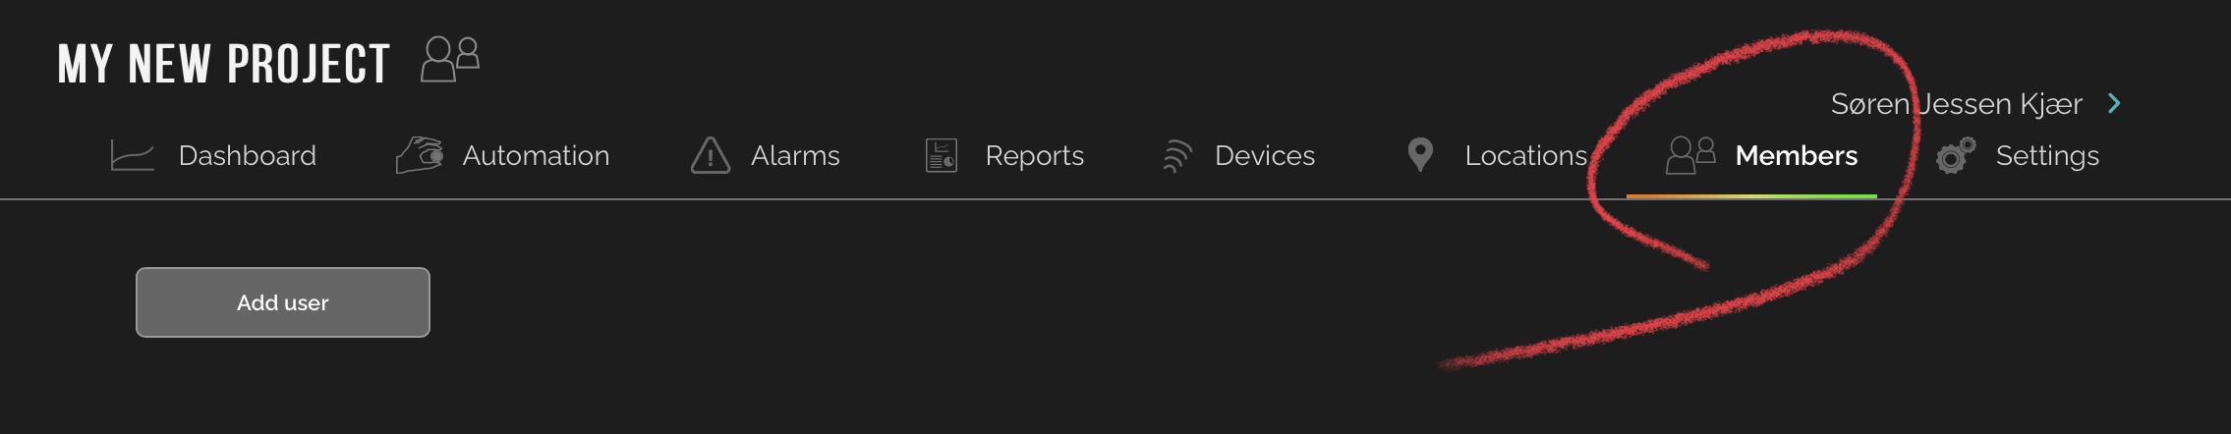The height and width of the screenshot is (434, 2231).
Task: Click the Dashboard chart icon
Action: 133,155
